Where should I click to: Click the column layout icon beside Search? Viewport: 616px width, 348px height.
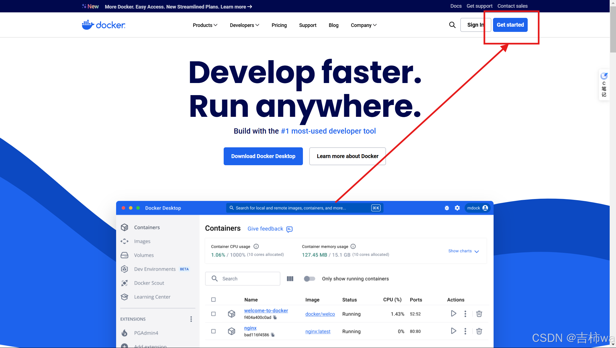(x=290, y=279)
